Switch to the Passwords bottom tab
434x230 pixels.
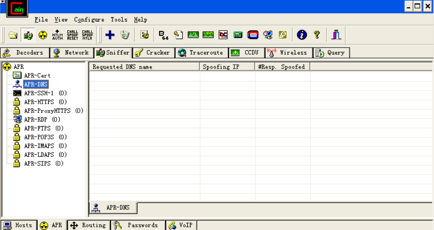(x=138, y=225)
